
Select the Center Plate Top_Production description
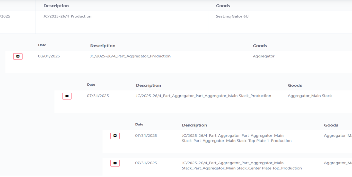(x=241, y=166)
